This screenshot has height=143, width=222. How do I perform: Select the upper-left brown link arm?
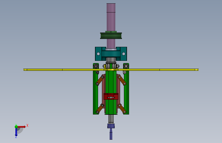click(100, 80)
